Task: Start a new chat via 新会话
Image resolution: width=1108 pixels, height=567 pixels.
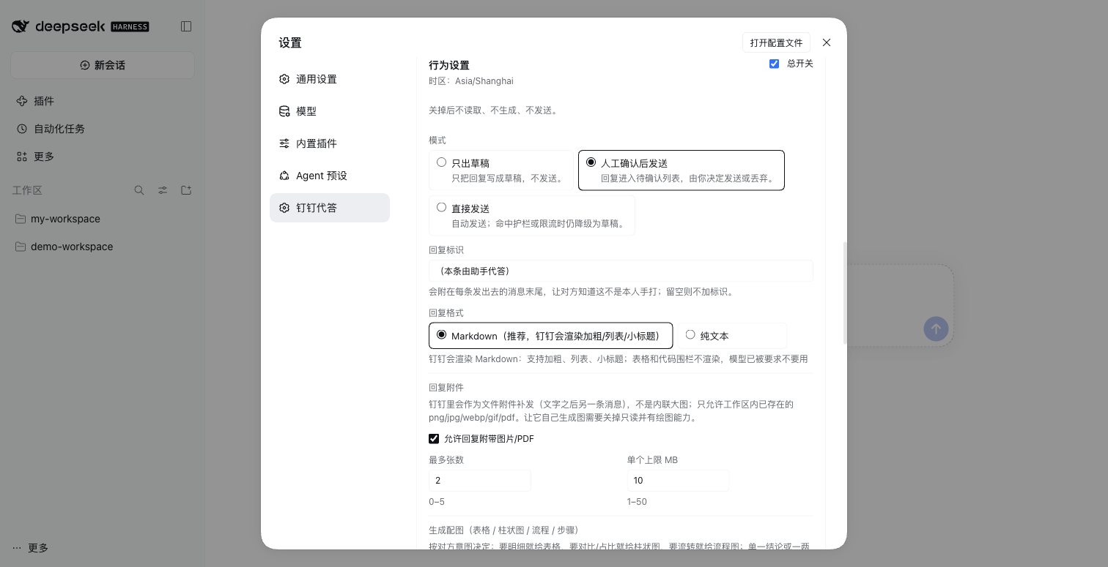Action: 103,65
